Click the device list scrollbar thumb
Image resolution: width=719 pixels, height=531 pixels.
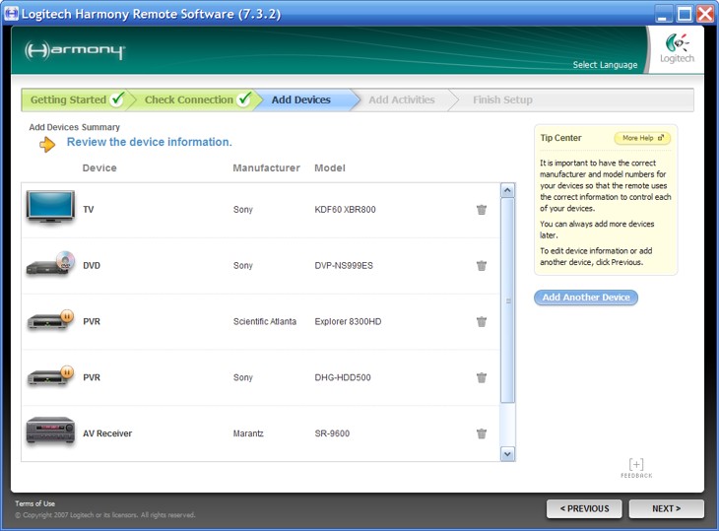507,300
